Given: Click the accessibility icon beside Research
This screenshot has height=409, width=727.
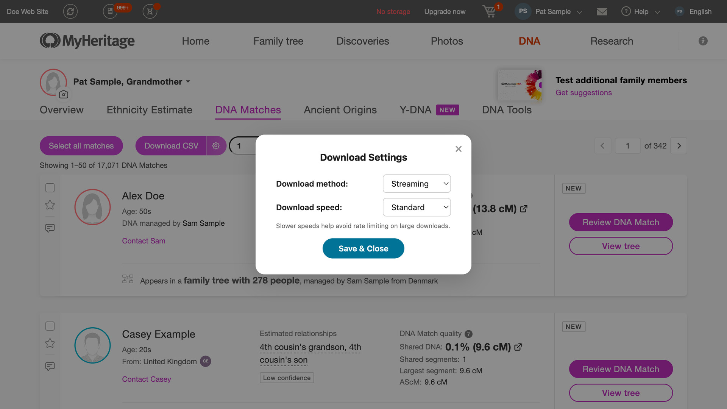Looking at the screenshot, I should click(x=703, y=41).
